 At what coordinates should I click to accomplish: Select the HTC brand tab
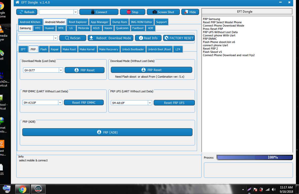point(38,28)
